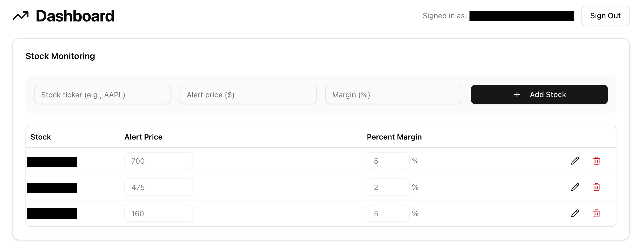Screen dimensions: 636x249
Task: Click the trash icon on the 160 row
Action: [x=597, y=213]
